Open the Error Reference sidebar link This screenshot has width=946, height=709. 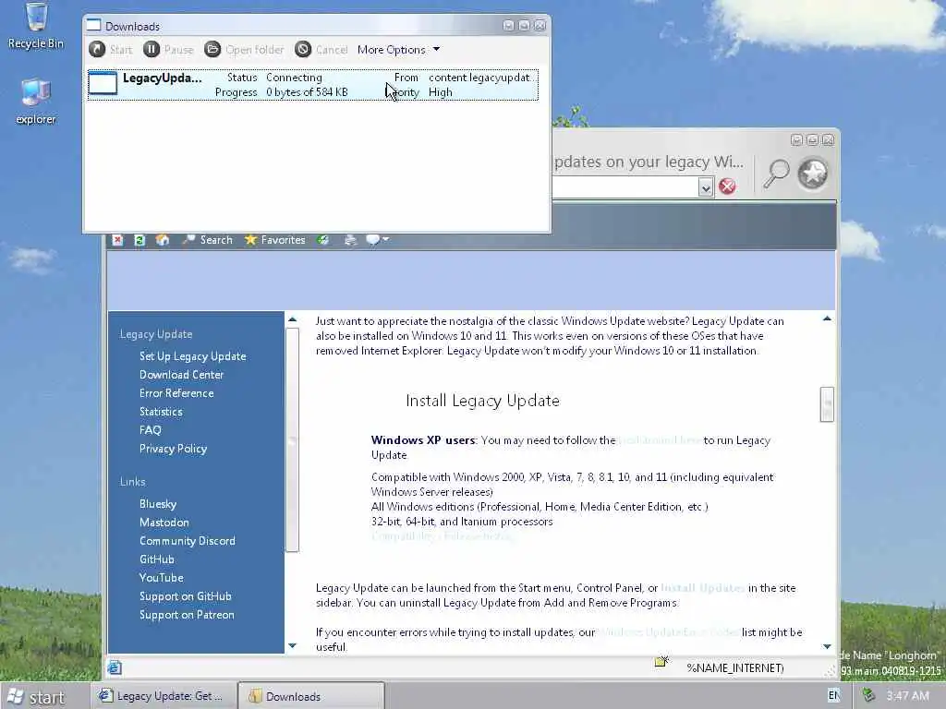[x=176, y=393]
